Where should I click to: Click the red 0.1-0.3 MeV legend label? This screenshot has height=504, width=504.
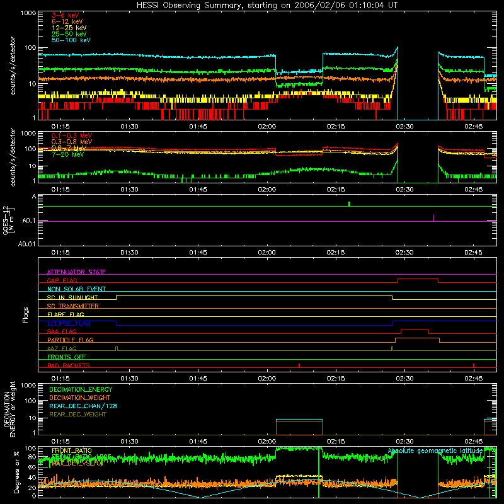tap(72, 135)
